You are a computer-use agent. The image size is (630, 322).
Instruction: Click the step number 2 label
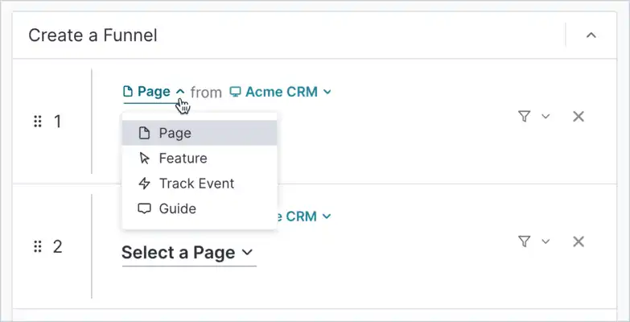click(x=58, y=247)
